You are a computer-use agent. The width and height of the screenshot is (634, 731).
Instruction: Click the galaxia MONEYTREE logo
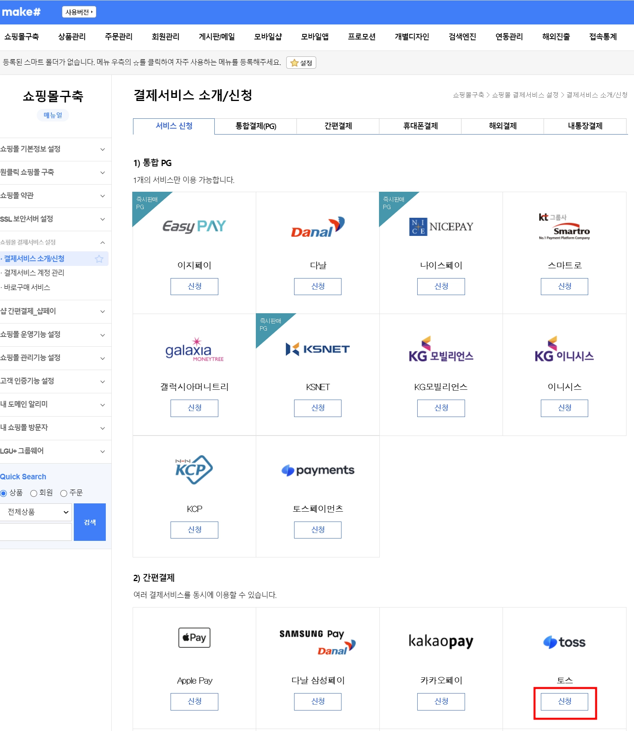(194, 350)
